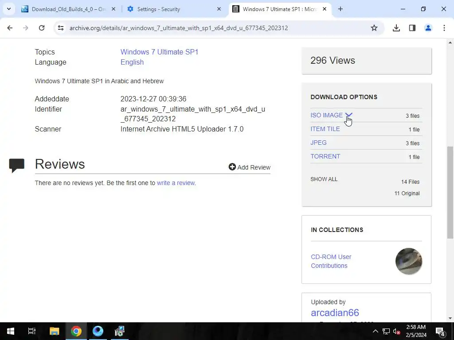The width and height of the screenshot is (454, 340).
Task: Click the 14 Files text
Action: pos(410,182)
